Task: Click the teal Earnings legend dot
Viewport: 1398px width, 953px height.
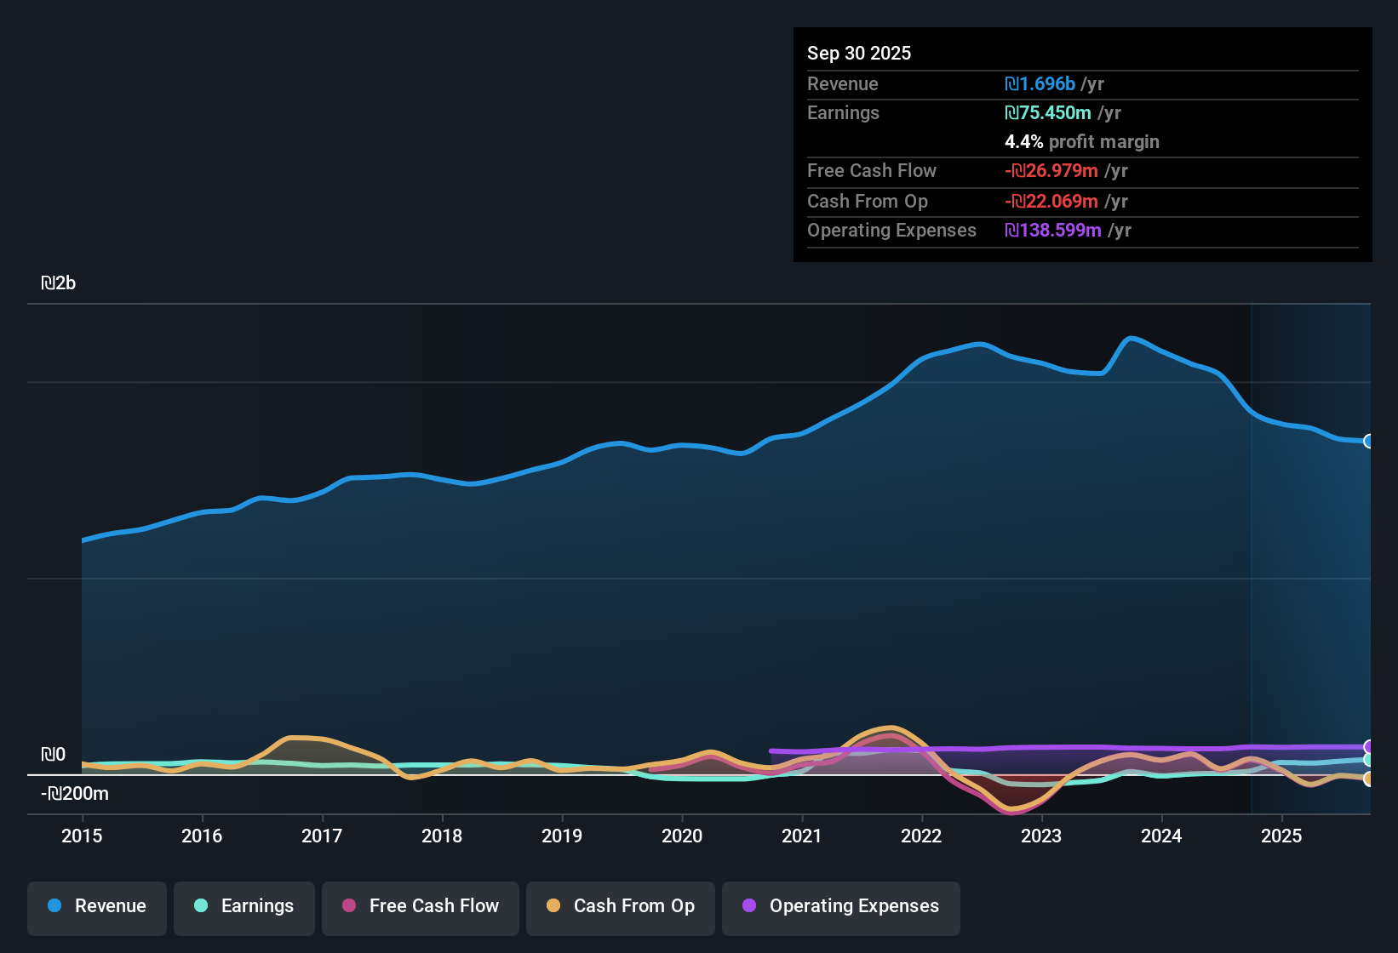Action: pos(201,906)
